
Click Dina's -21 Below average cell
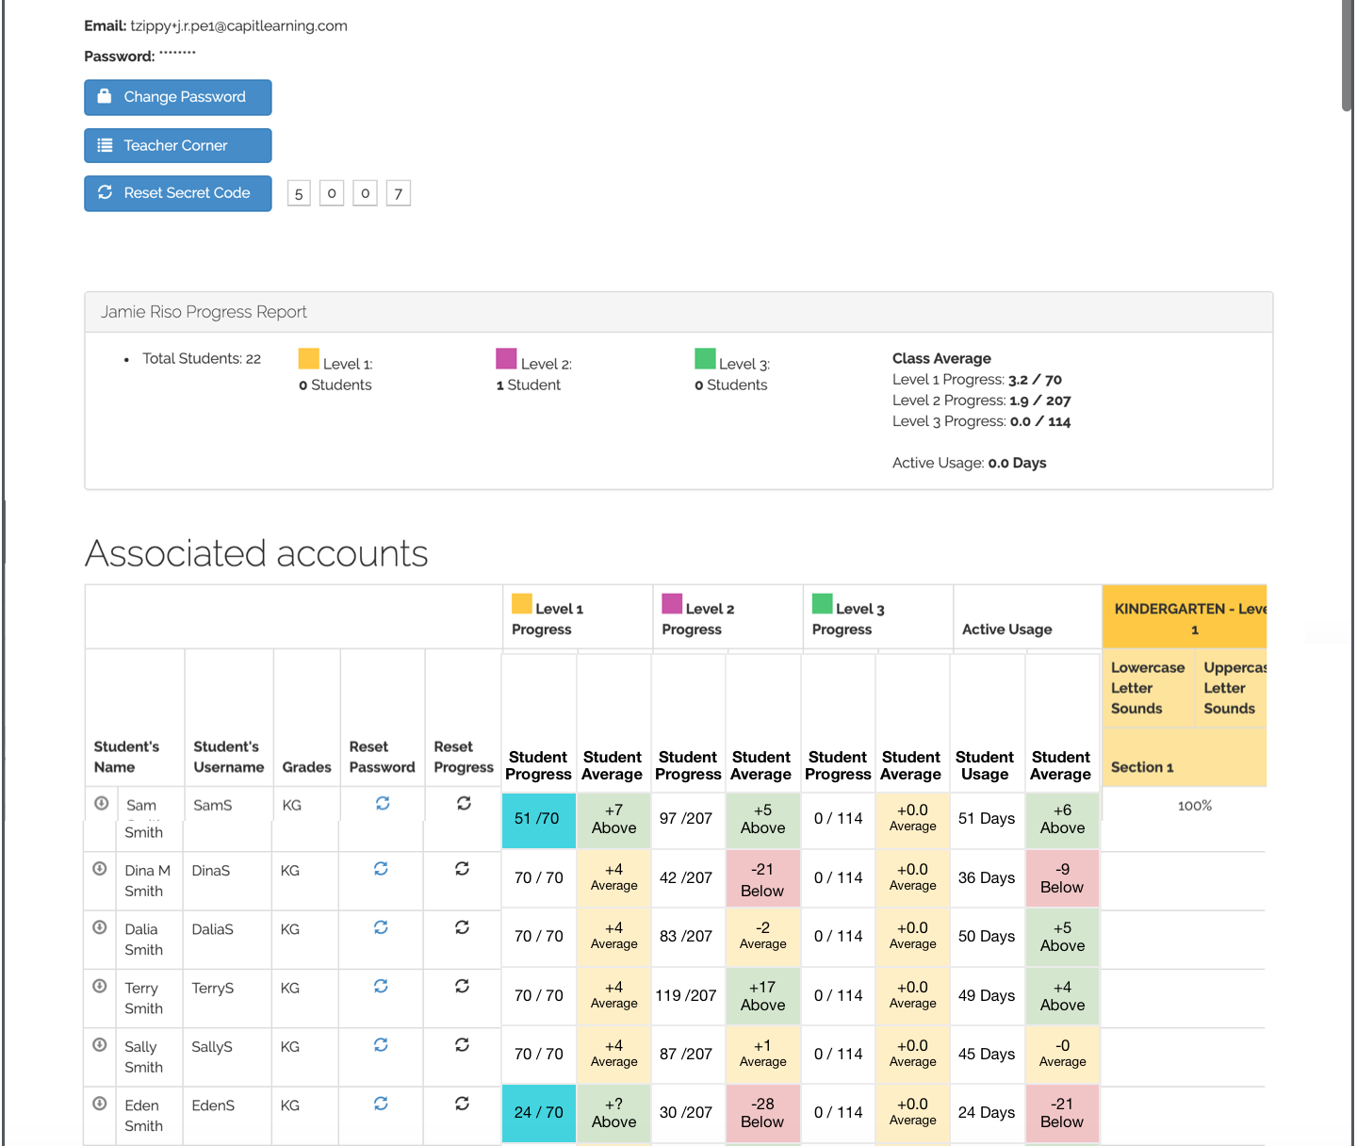pyautogui.click(x=762, y=879)
